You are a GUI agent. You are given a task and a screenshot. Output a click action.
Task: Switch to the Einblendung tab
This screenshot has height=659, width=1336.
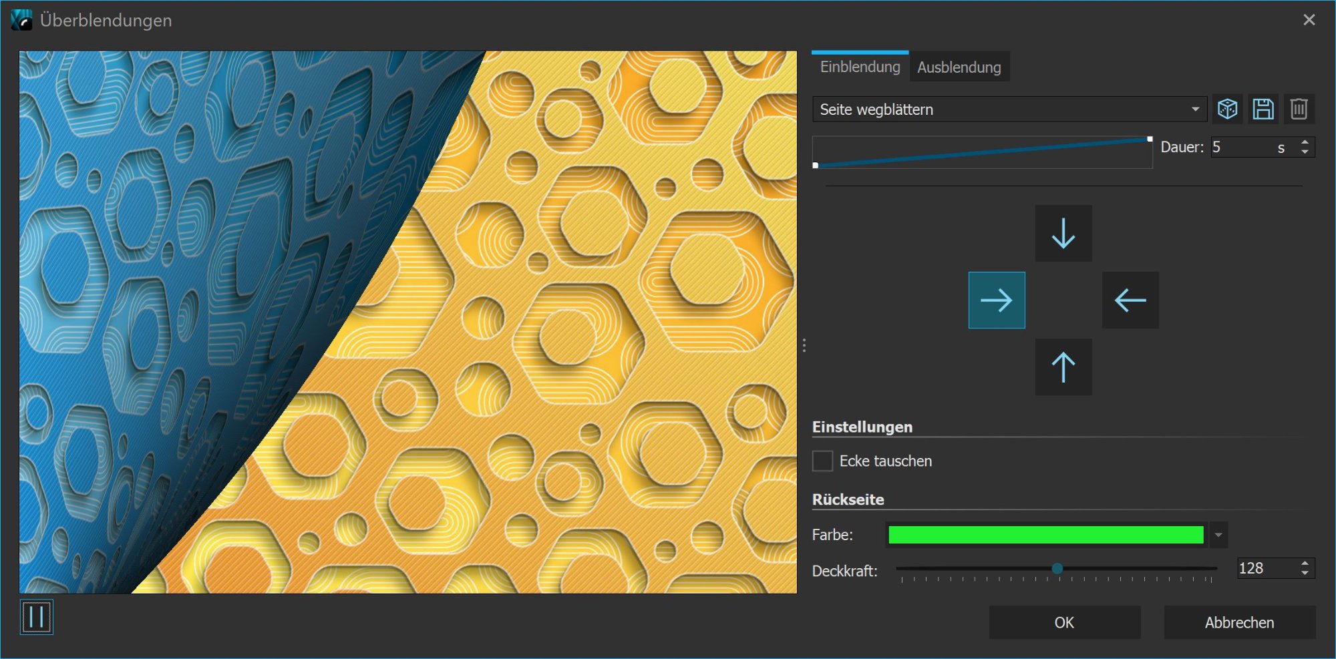click(860, 67)
